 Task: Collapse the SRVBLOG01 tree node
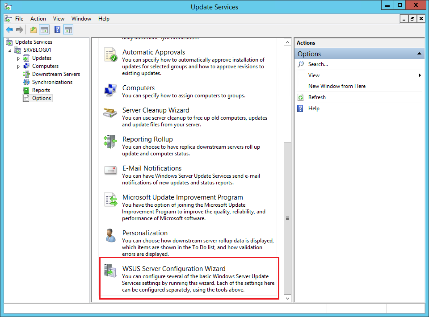10,50
